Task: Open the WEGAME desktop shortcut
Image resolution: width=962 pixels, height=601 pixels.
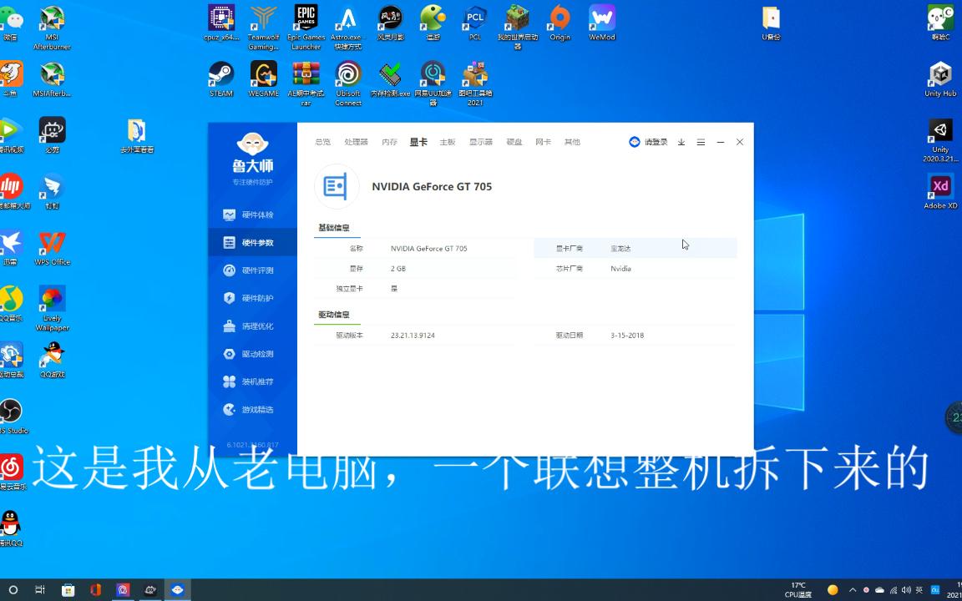Action: pyautogui.click(x=264, y=79)
